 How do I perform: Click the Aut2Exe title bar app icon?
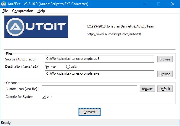4,4
